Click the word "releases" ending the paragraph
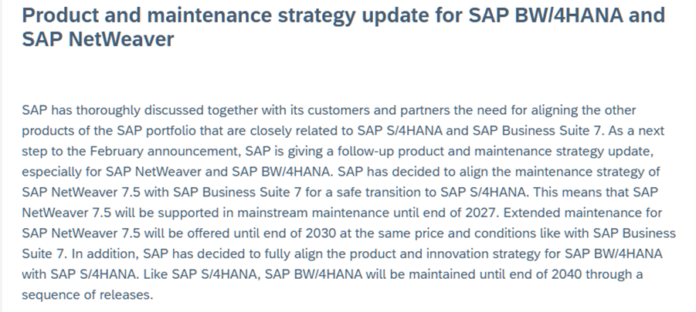This screenshot has height=312, width=696. (130, 295)
